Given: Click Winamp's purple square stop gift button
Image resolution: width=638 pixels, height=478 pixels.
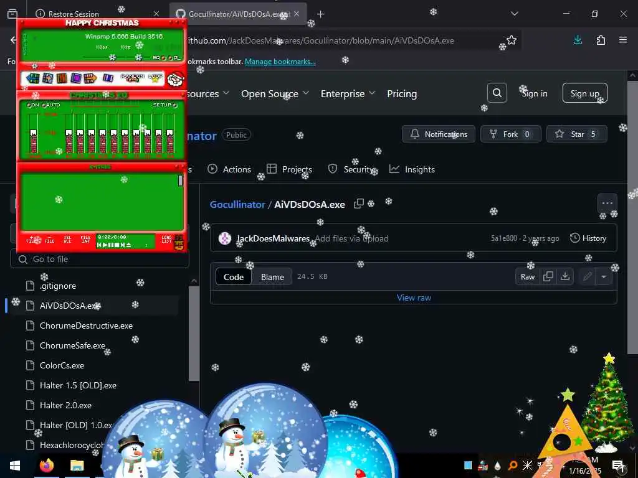Looking at the screenshot, I should (75, 78).
